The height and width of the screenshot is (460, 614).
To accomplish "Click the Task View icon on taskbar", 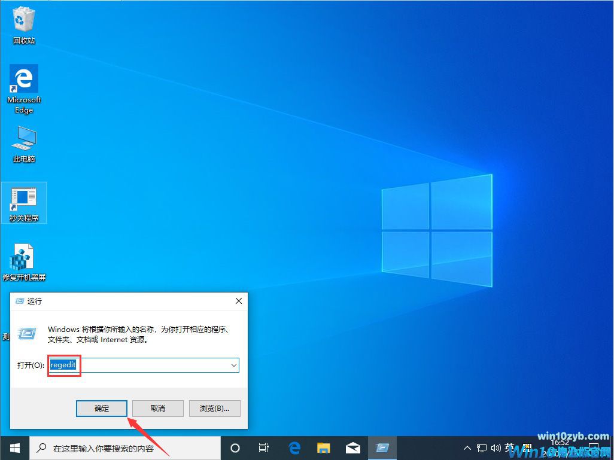I will point(264,447).
